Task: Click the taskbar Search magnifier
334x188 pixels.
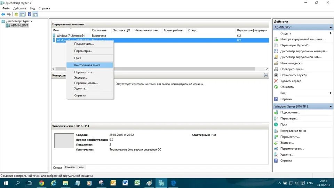Action: pyautogui.click(x=18, y=183)
